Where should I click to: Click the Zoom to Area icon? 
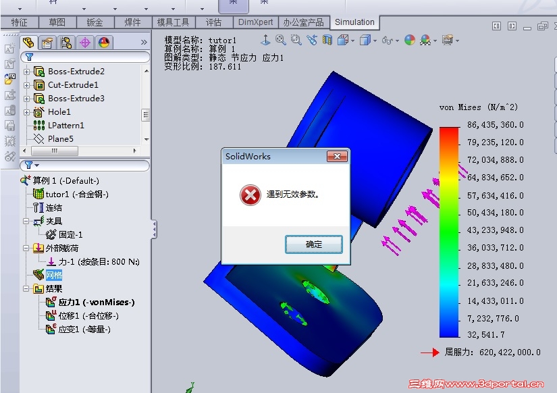tap(296, 40)
